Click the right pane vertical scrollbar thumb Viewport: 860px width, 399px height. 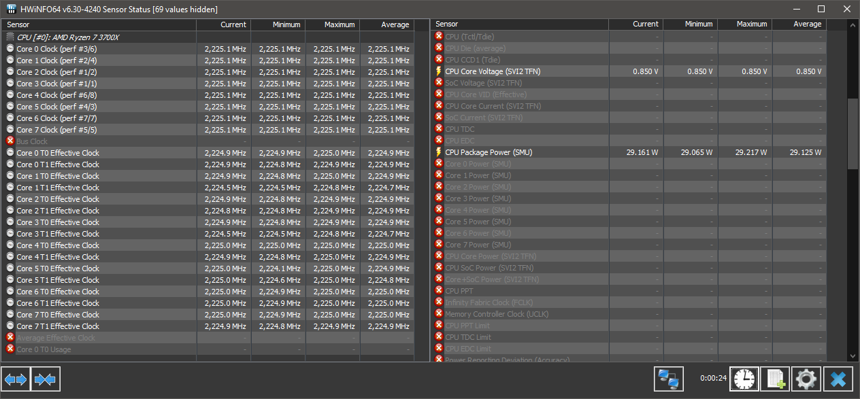(x=853, y=134)
